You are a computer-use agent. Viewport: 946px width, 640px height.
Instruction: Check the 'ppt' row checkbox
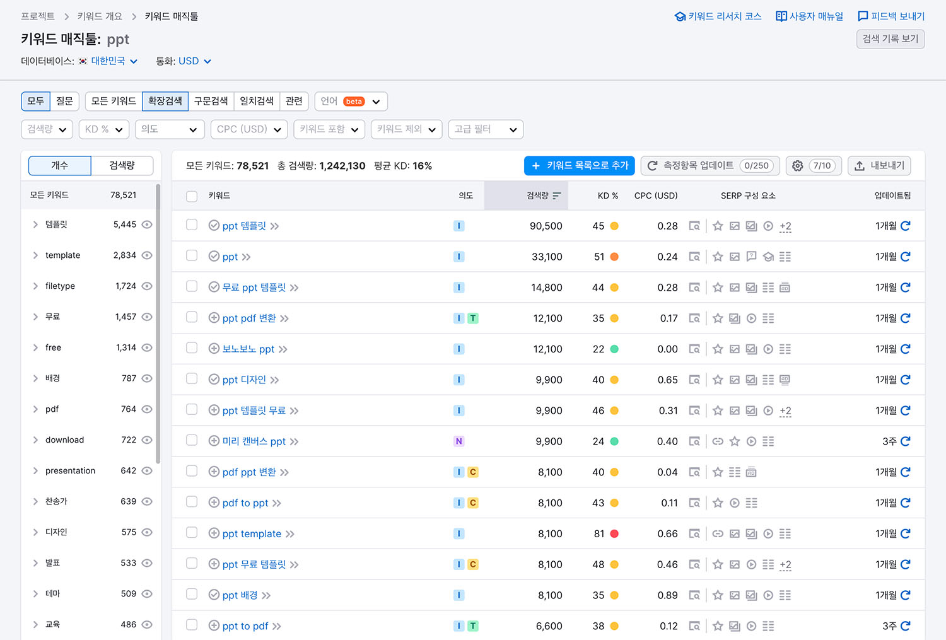click(x=192, y=256)
